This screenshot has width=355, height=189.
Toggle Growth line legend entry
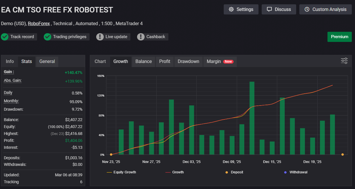coord(174,172)
